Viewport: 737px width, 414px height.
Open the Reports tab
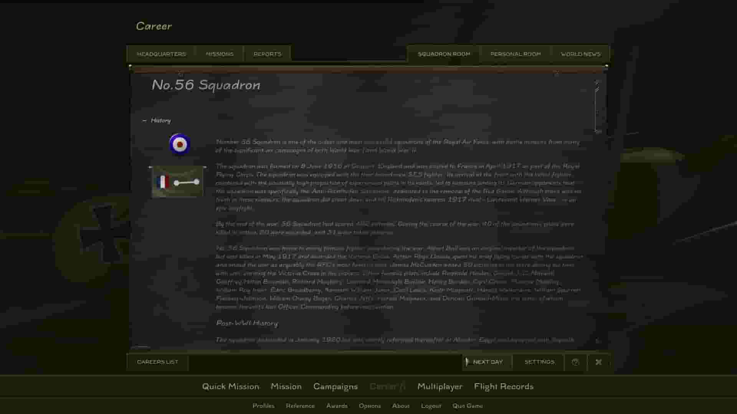(267, 54)
